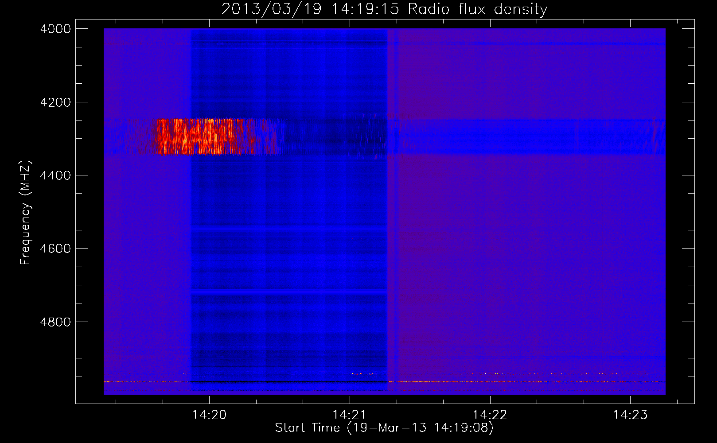717x443 pixels.
Task: Select the 4800 frequency tick label
Action: 55,322
